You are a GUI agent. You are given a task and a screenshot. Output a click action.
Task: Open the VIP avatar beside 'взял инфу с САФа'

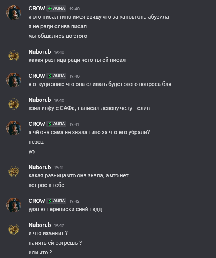coord(14,104)
